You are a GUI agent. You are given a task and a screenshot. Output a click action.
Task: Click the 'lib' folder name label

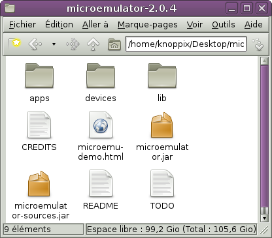(162, 98)
